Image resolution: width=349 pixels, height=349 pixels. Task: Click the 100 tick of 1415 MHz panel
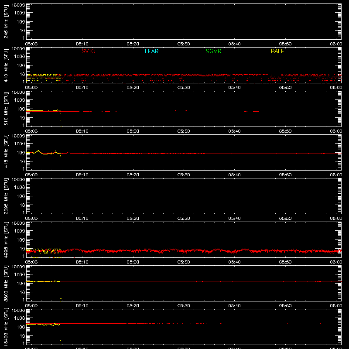pyautogui.click(x=21, y=153)
